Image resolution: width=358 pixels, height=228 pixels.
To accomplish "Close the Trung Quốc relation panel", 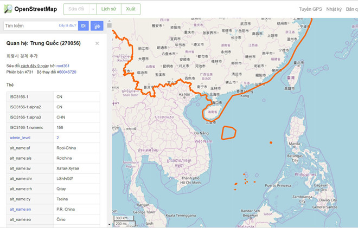I will click(97, 43).
